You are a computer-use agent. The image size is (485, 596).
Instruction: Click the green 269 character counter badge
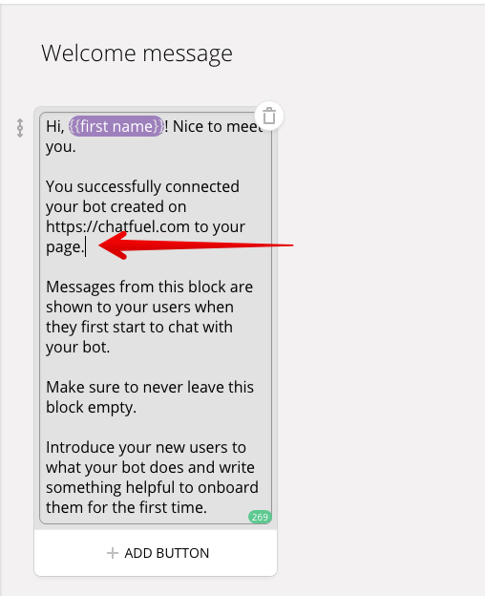260,517
